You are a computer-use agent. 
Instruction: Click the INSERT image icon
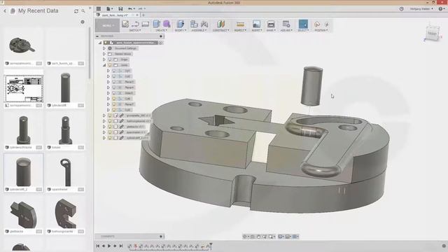point(257,24)
